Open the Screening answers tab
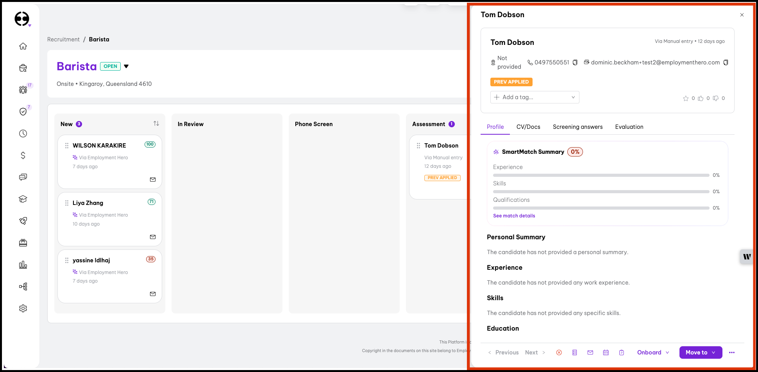The height and width of the screenshot is (372, 758). pos(577,127)
